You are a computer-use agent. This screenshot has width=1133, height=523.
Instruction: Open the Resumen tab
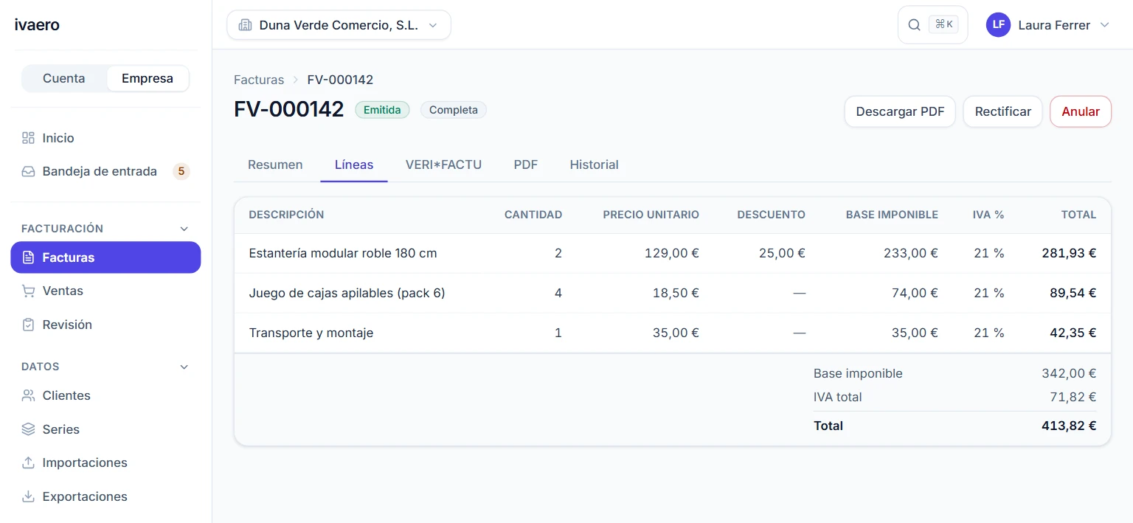(x=275, y=164)
